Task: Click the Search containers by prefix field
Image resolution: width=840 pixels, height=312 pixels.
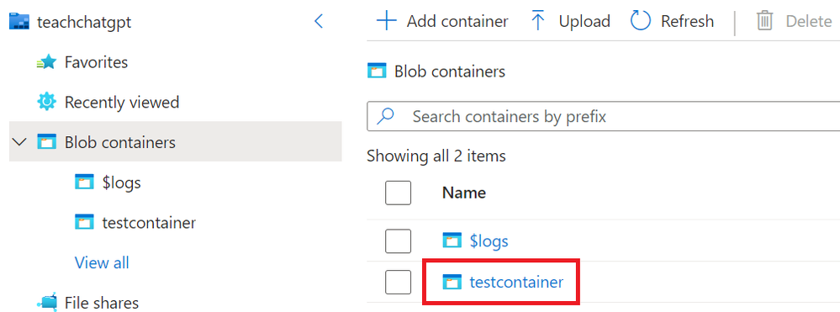Action: (x=603, y=116)
